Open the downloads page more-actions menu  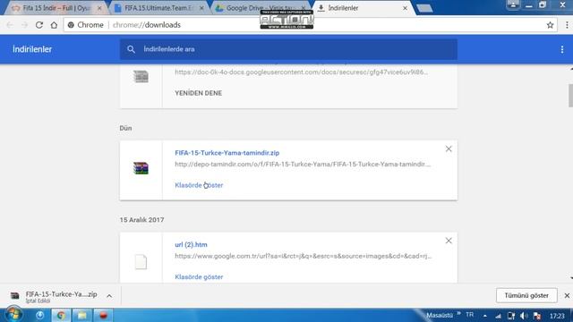coord(562,49)
